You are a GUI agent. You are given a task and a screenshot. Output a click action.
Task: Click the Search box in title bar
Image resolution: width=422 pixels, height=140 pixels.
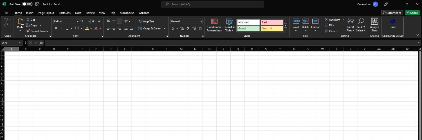point(212,4)
